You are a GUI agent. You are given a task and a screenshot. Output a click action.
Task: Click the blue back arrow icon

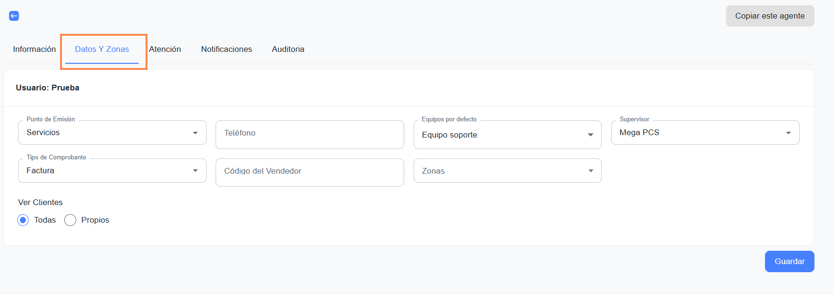[14, 16]
